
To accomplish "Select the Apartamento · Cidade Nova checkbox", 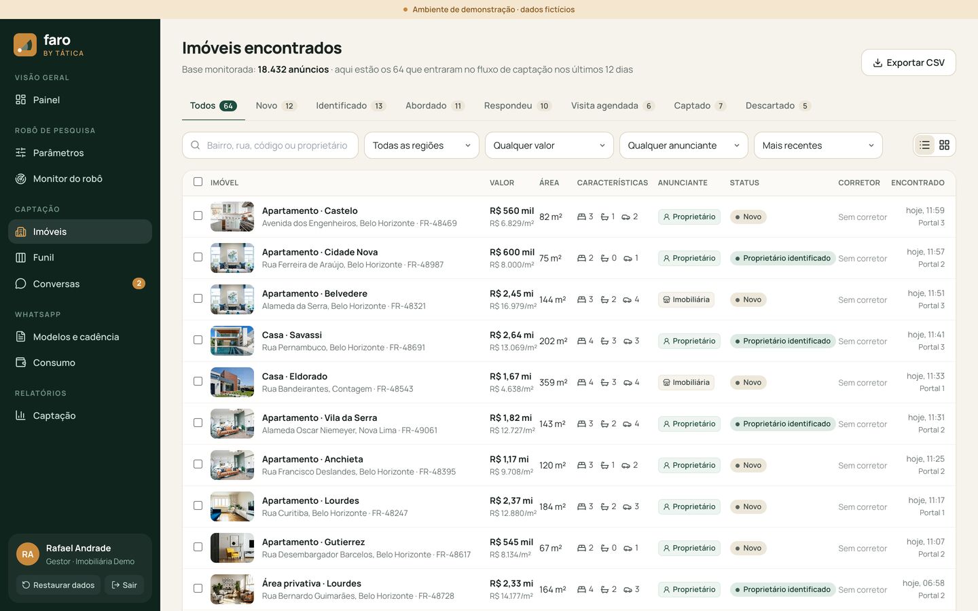I will [x=198, y=257].
